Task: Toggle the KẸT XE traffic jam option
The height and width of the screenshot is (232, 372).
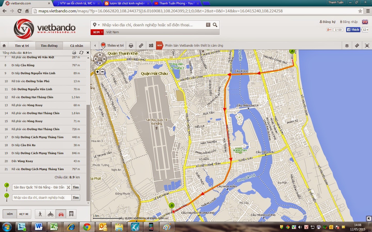Action: (24, 214)
